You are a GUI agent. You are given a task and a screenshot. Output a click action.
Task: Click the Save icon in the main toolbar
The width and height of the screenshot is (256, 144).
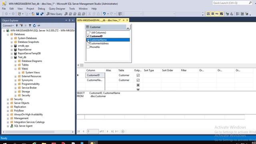click(x=38, y=14)
